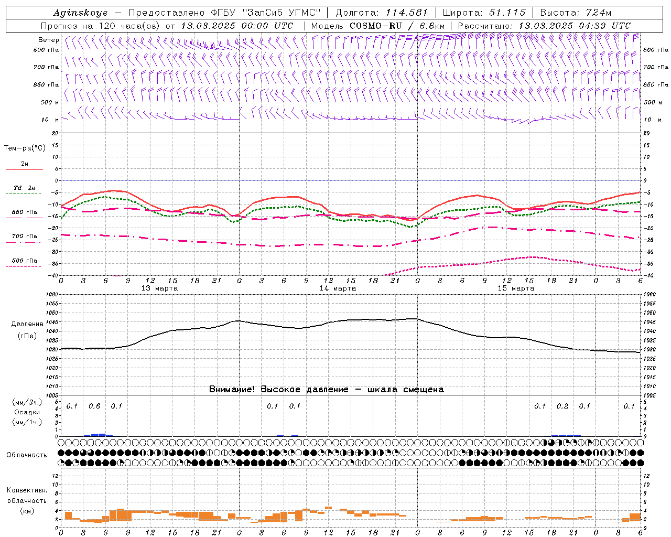Click the "Давление" pressure panel label
This screenshot has height=537, width=671.
coord(27,324)
